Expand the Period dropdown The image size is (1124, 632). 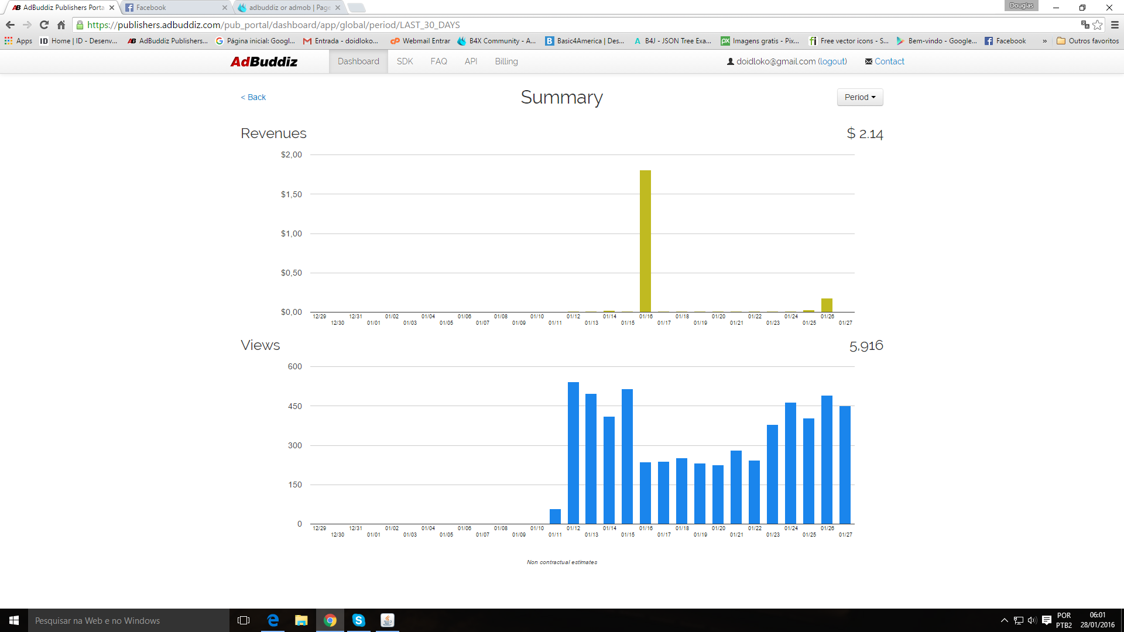coord(859,97)
